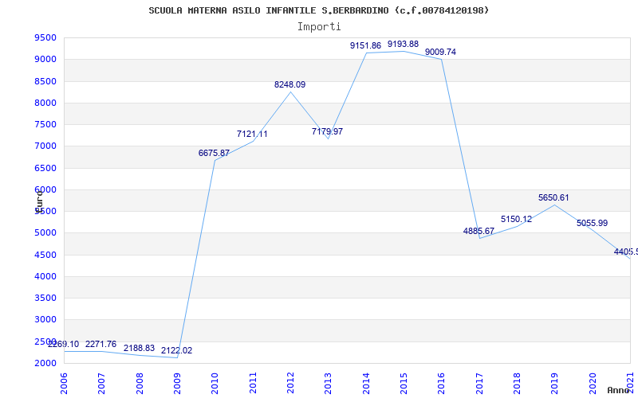Click data label 8248.09

click(x=289, y=85)
